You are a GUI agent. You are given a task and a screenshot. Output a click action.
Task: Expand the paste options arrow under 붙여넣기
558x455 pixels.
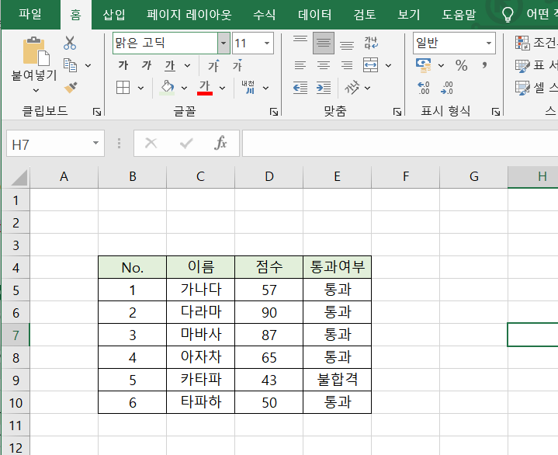pos(36,90)
